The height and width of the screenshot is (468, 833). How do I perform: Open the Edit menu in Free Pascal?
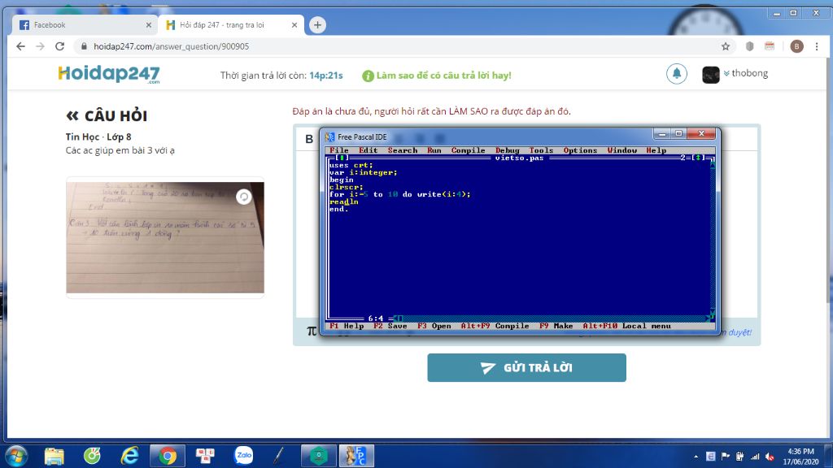[x=369, y=150]
